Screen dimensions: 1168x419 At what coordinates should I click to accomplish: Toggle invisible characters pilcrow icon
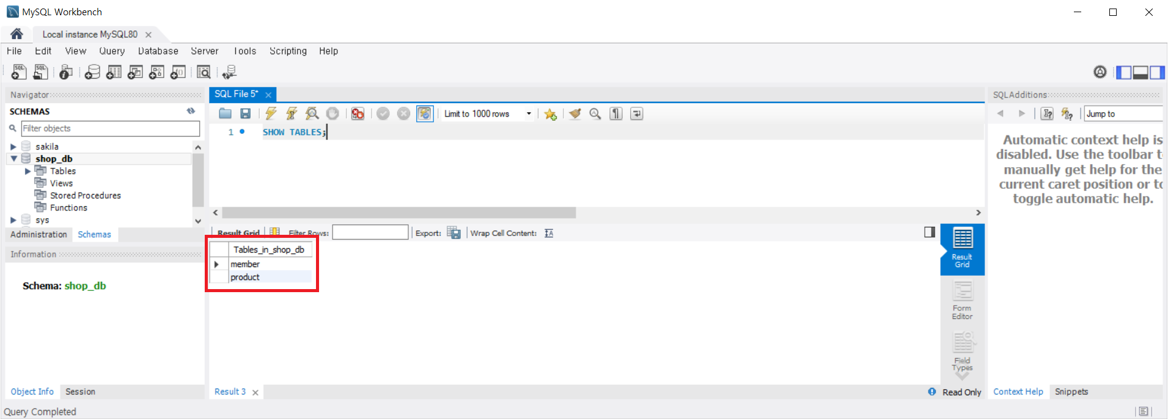pos(616,113)
